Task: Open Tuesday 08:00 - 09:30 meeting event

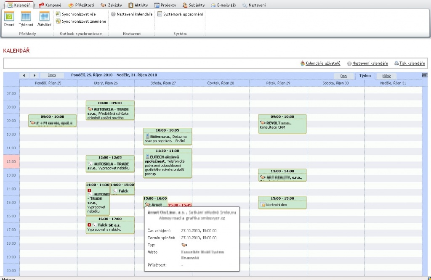Action: 110,110
